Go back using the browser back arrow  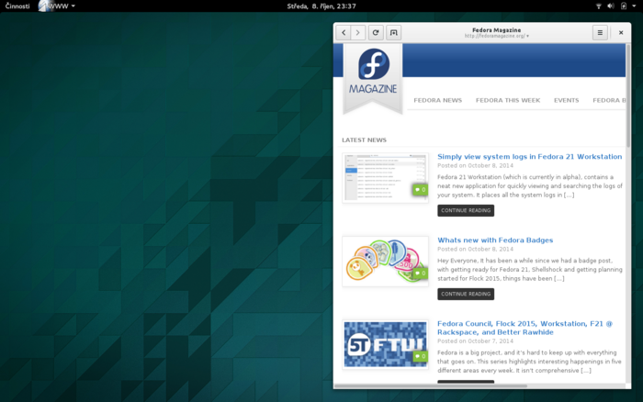coord(344,33)
